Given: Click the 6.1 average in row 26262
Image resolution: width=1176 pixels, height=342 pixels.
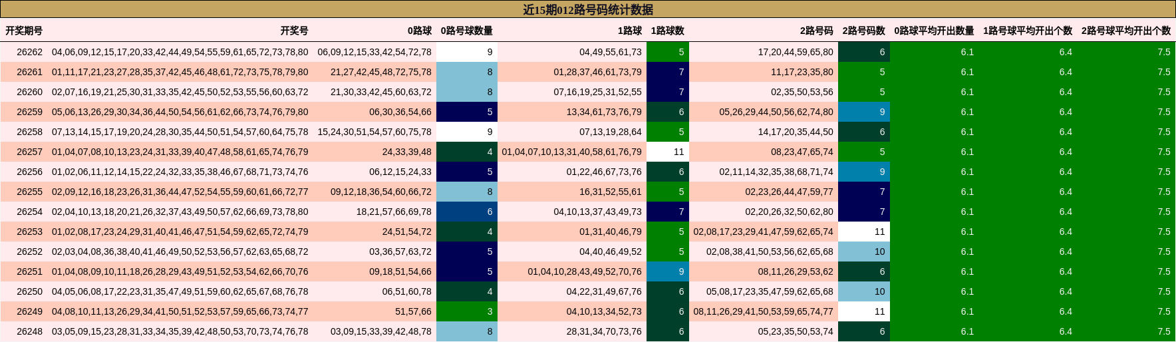Looking at the screenshot, I should (967, 52).
